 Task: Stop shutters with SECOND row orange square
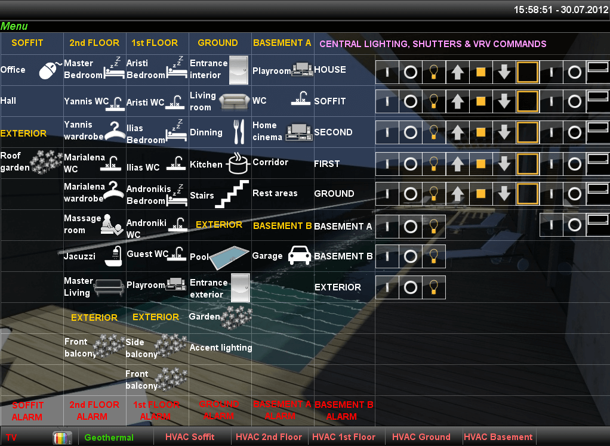click(x=480, y=132)
